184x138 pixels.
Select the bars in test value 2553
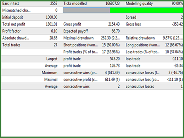tap(54, 3)
